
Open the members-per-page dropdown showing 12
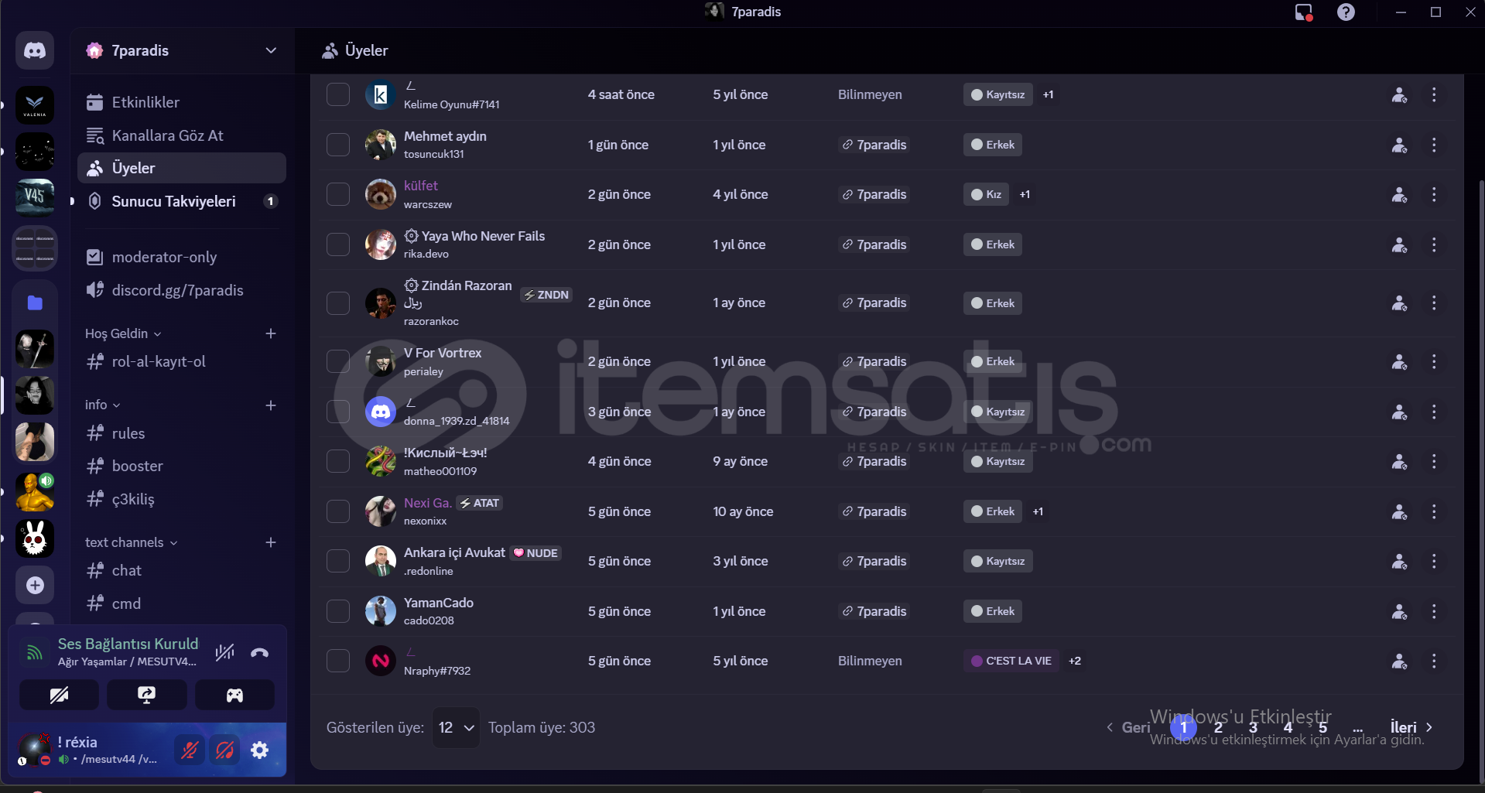[x=456, y=727]
